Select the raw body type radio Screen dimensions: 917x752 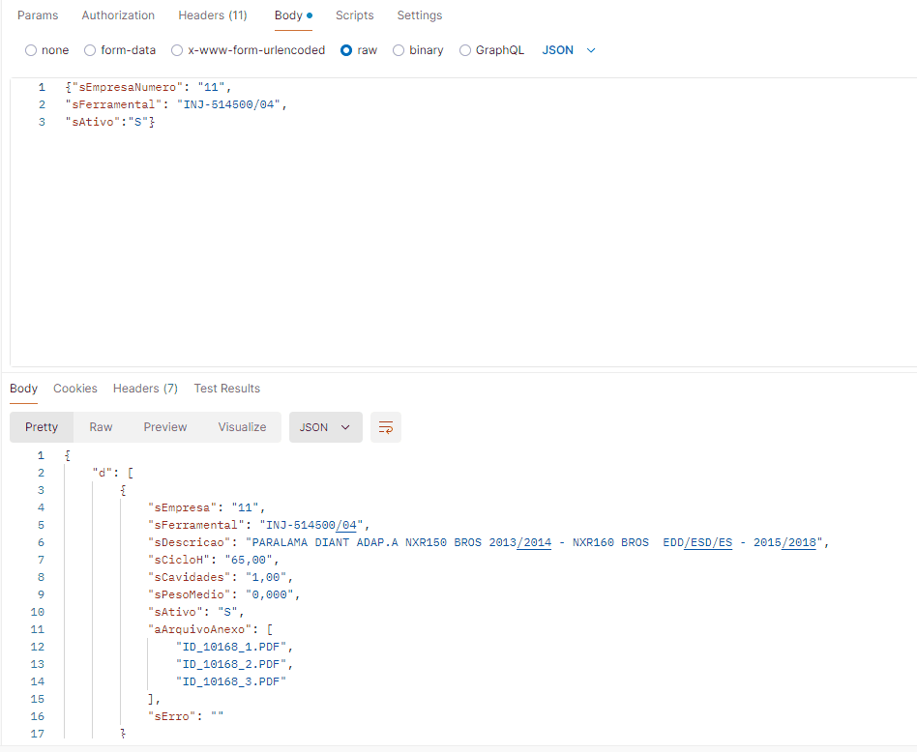tap(346, 50)
